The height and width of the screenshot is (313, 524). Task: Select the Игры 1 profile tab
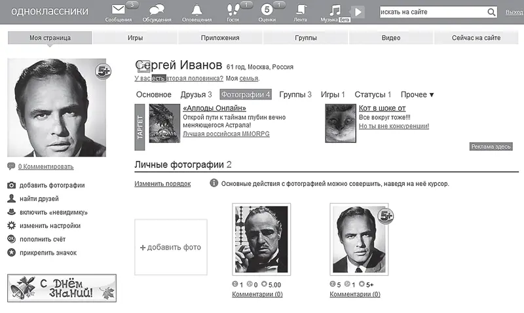[x=333, y=94]
